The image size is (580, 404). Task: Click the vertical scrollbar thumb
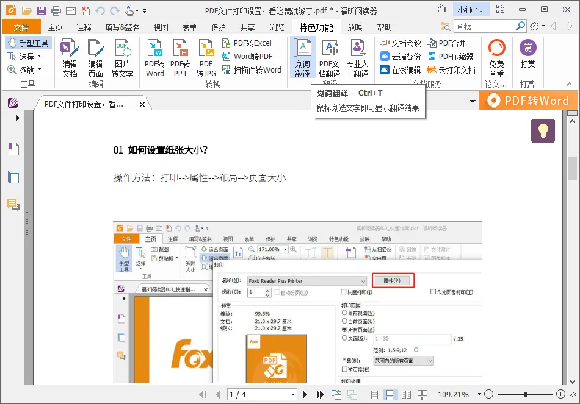pos(573,168)
